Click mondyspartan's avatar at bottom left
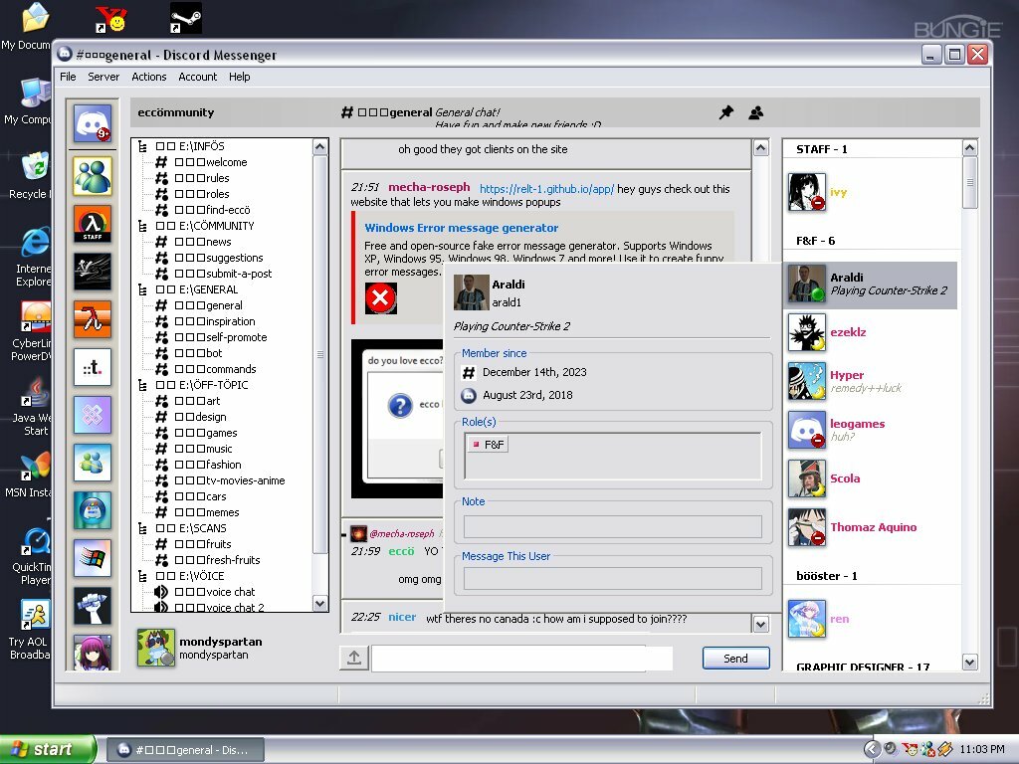This screenshot has height=764, width=1019. point(156,648)
